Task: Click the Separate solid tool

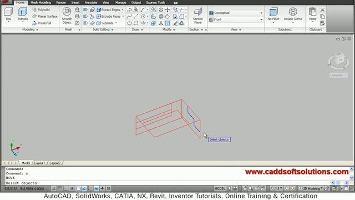Action: coord(105,23)
